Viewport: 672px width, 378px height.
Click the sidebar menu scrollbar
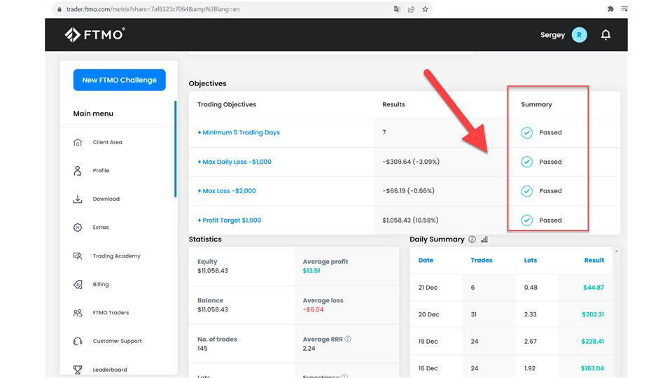175,148
